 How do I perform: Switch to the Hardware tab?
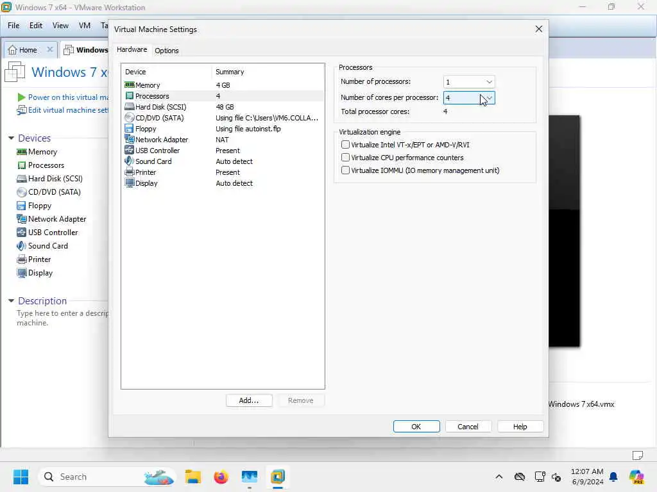coord(132,49)
